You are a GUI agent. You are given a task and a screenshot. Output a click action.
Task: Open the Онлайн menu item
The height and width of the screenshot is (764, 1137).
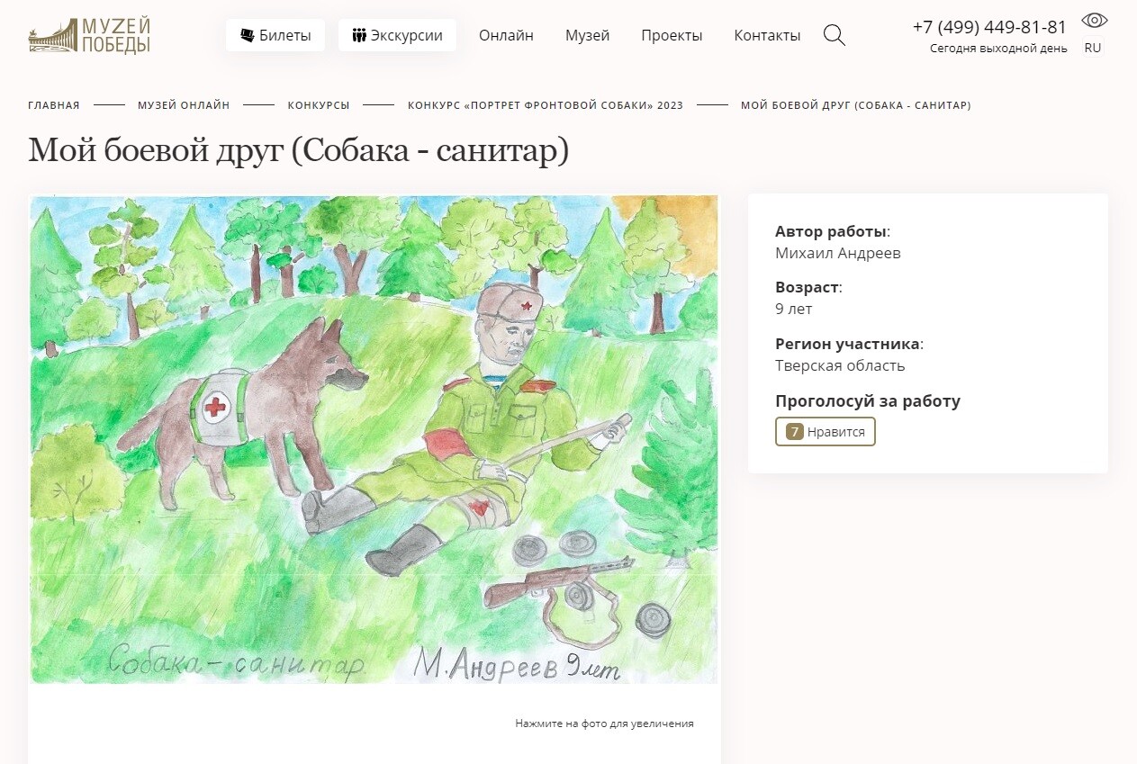point(506,35)
